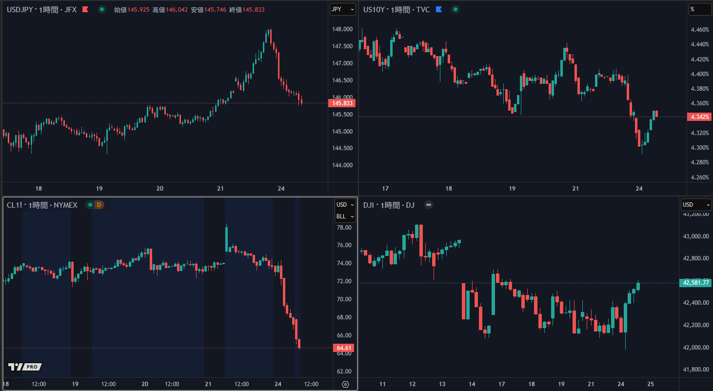Viewport: 713px width, 391px height.
Task: Click the 145.833 current price label on USDJPY
Action: click(x=343, y=103)
